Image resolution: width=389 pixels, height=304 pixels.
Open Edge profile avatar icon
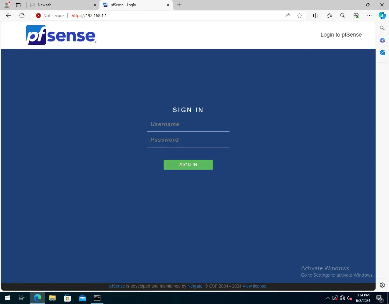7,5
